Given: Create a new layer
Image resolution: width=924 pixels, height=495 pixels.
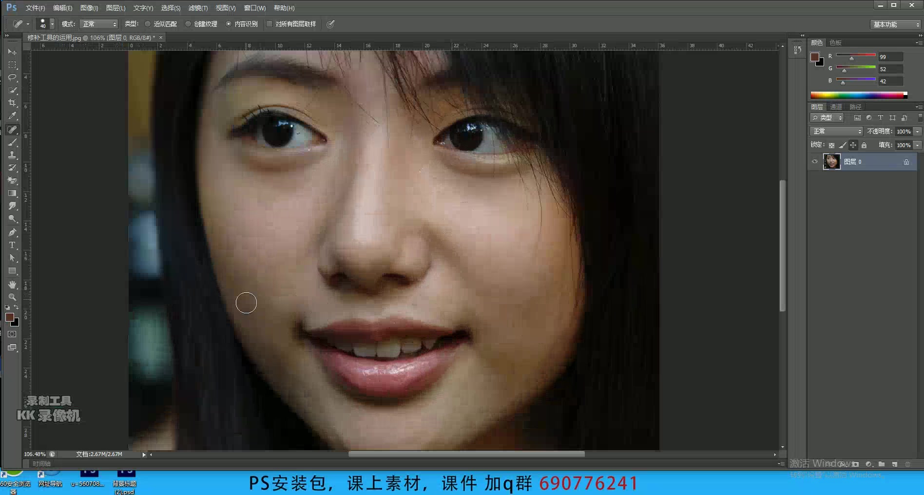Looking at the screenshot, I should pyautogui.click(x=894, y=464).
